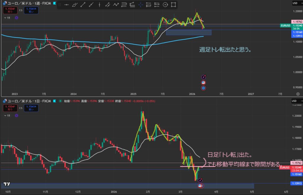Image resolution: width=303 pixels, height=195 pixels.
Task: Select the vertical line drawing tool
Action: click(99, 4)
